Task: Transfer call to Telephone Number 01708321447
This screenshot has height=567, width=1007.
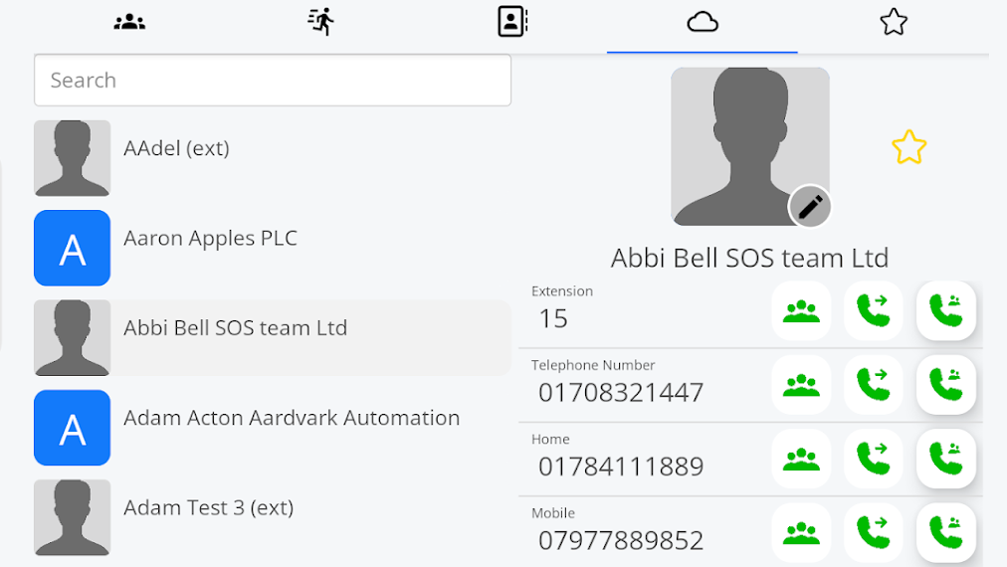Action: click(874, 385)
